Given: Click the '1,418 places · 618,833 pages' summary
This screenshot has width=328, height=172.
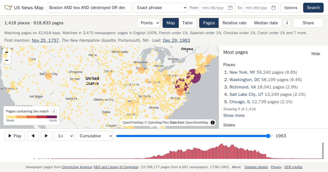Looking at the screenshot, I should click(34, 23).
